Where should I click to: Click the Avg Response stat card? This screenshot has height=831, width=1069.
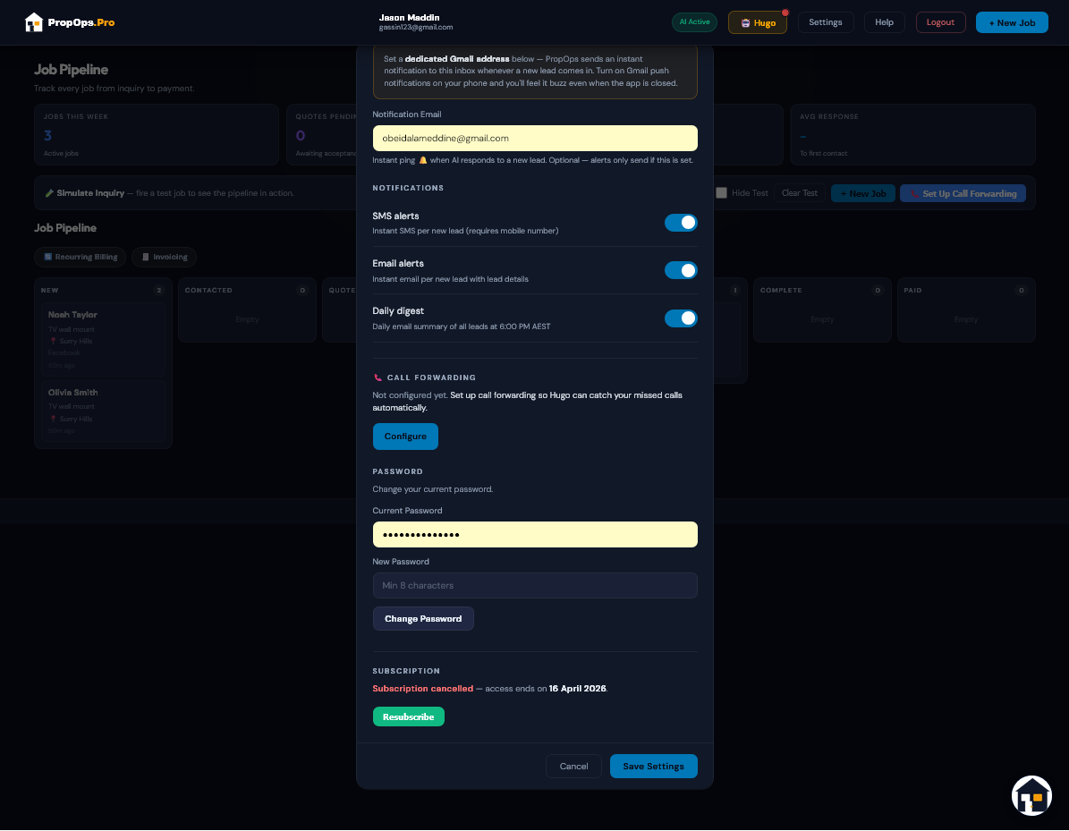tap(912, 135)
